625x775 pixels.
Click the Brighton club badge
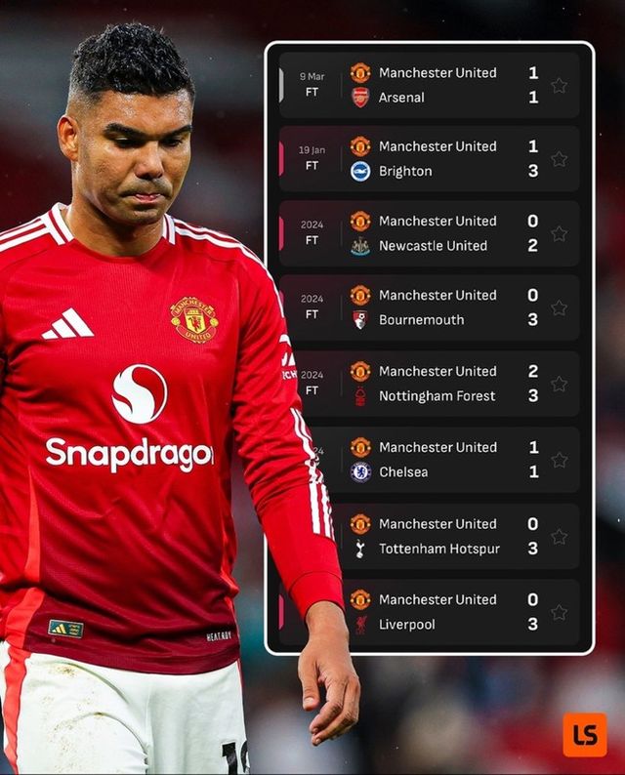tap(360, 172)
